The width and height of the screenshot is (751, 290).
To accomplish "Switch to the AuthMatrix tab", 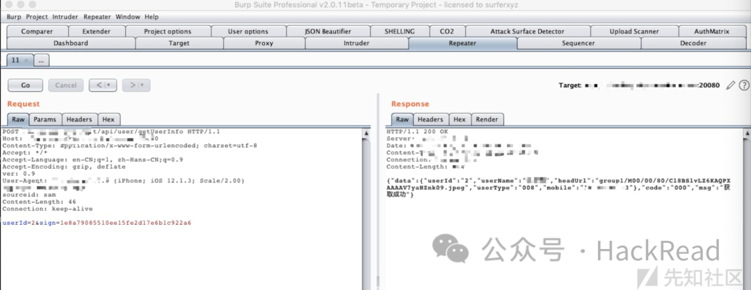I will point(712,31).
